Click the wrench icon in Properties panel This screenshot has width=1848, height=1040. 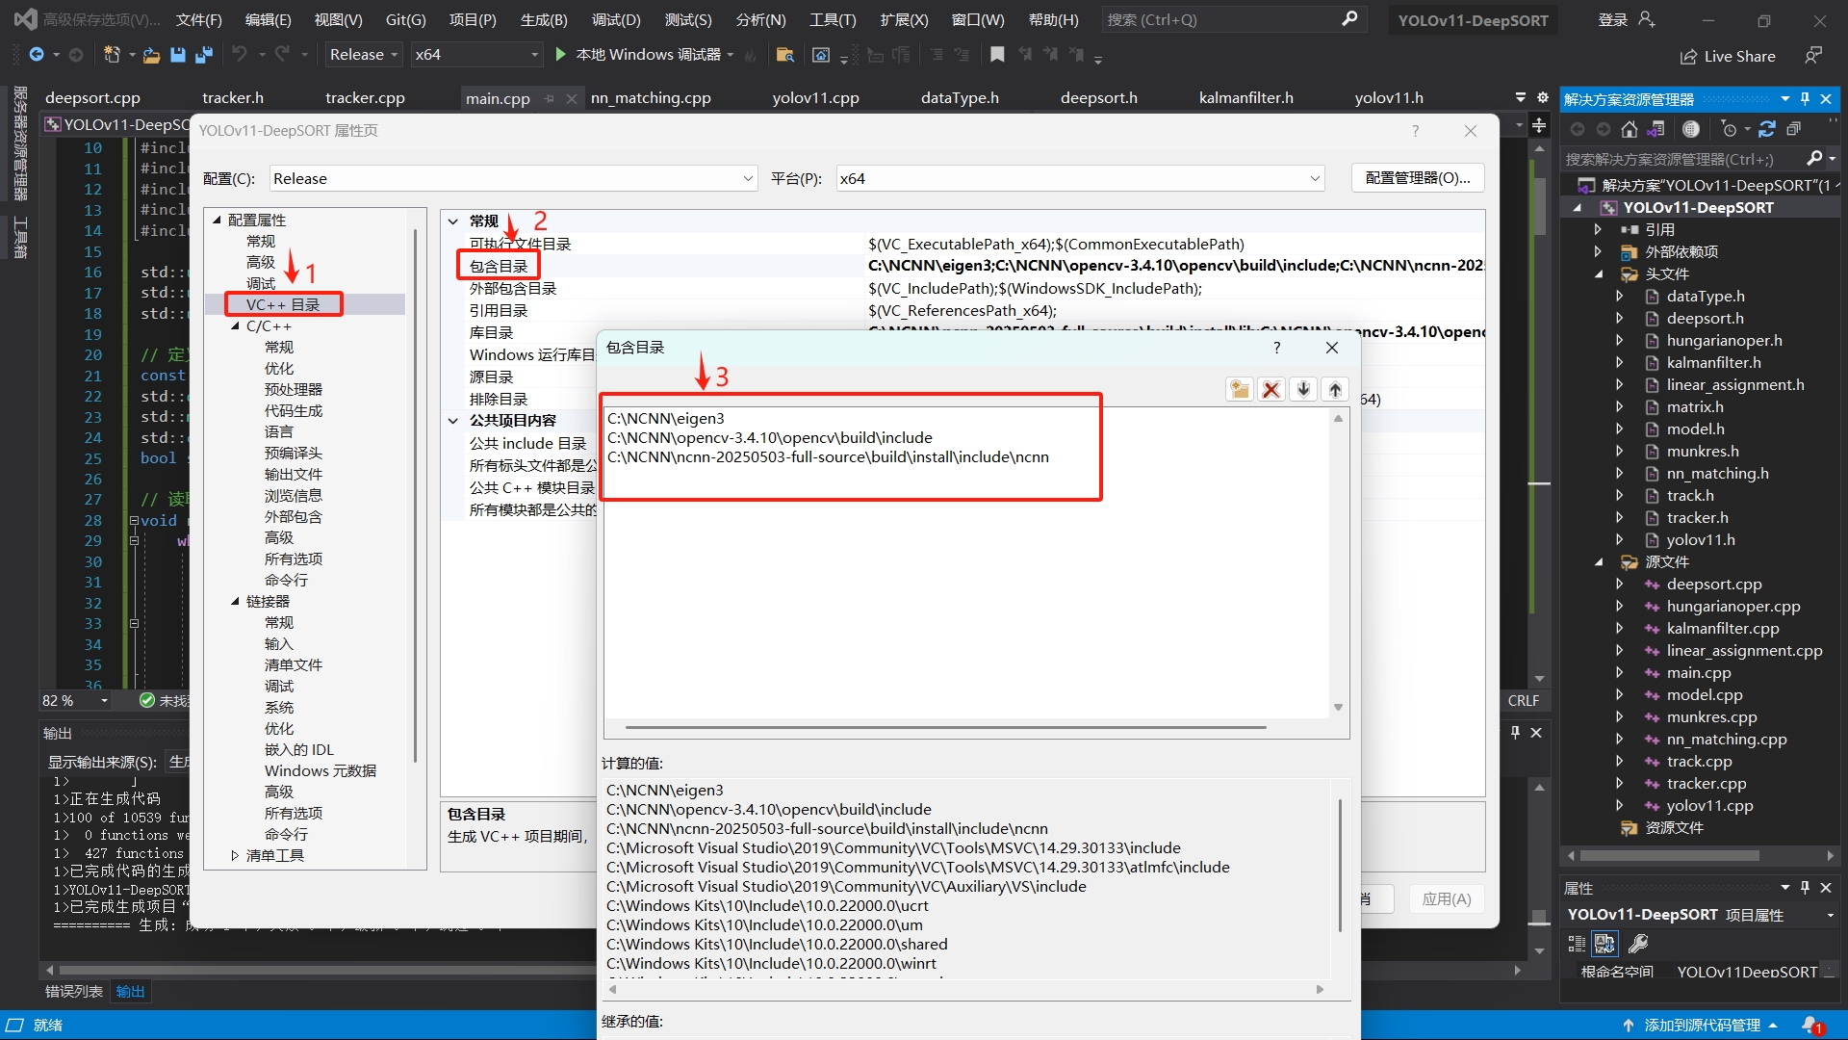click(x=1638, y=944)
